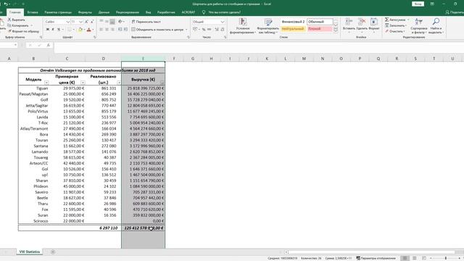Open Format as Table (Форматировать как таблицу)

coord(268,26)
